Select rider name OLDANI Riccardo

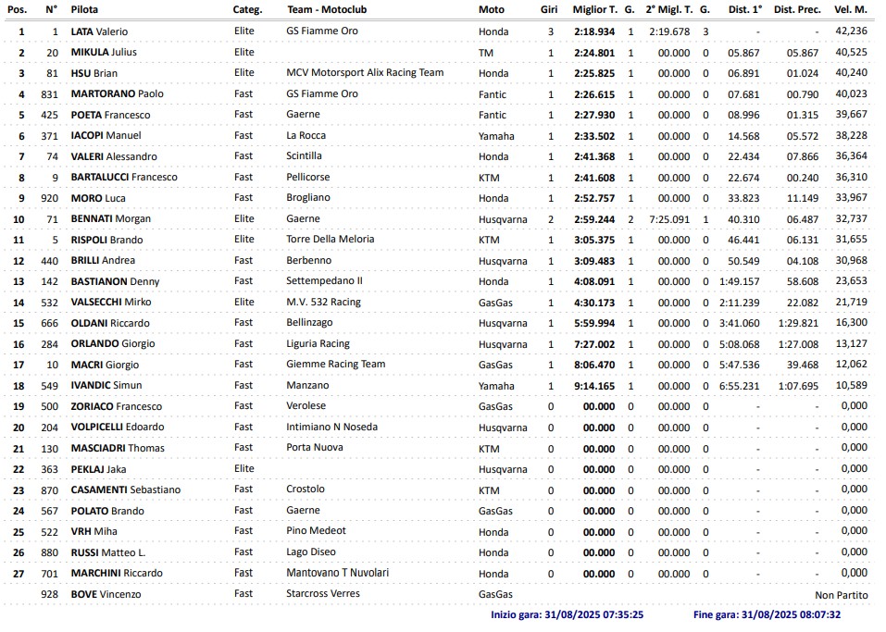tap(110, 324)
